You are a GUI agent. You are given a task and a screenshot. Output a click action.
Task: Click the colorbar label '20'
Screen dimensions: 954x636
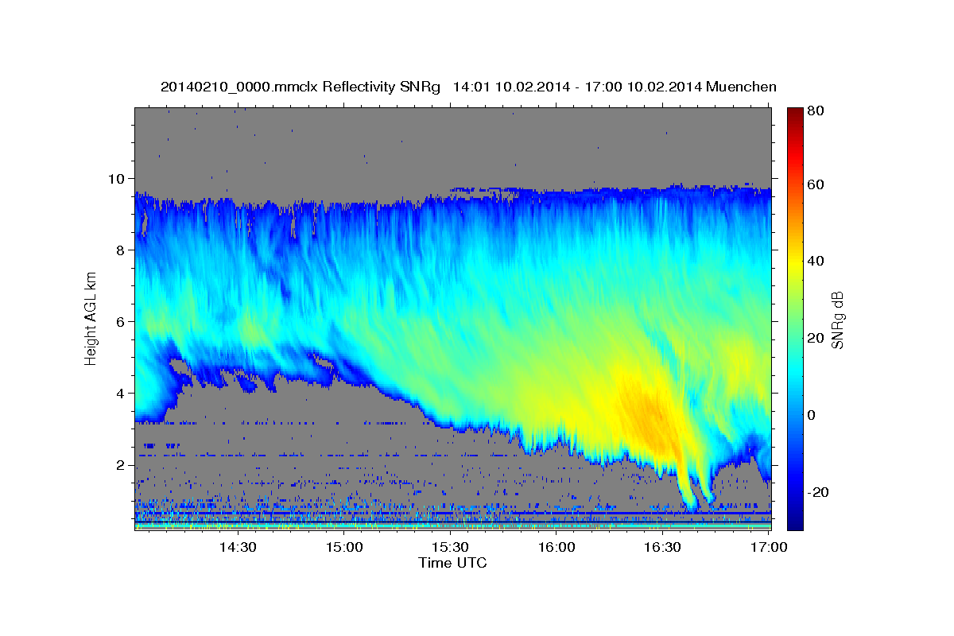[815, 338]
